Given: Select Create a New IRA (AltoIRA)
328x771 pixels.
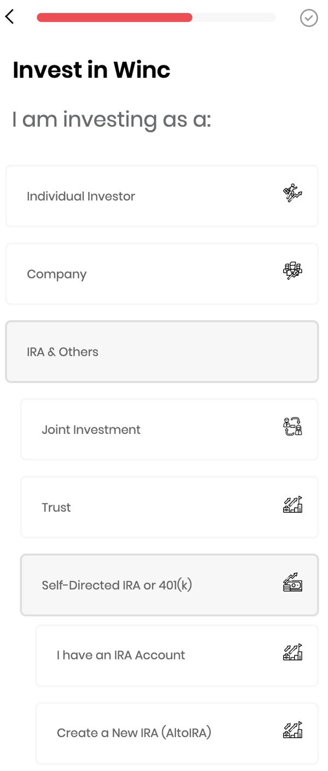Looking at the screenshot, I should point(177,733).
